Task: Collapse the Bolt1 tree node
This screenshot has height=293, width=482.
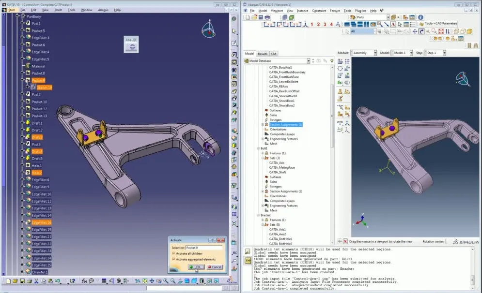Action: coord(258,148)
